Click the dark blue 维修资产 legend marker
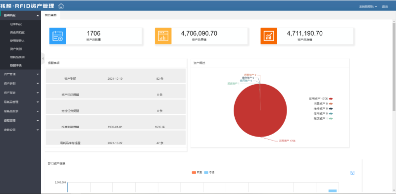 click(331, 108)
